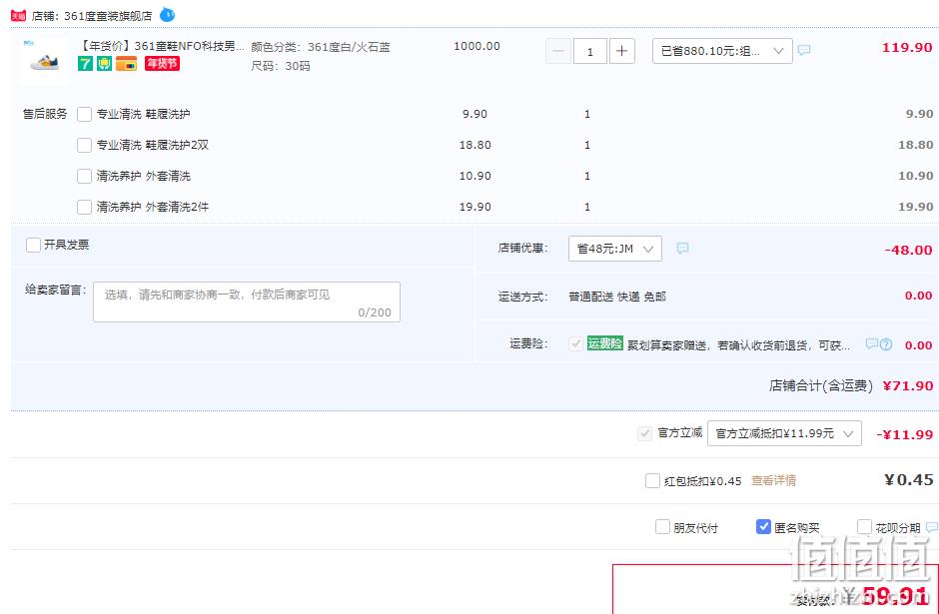Click the official discount amount -¥11.99
939x614 pixels.
905,434
